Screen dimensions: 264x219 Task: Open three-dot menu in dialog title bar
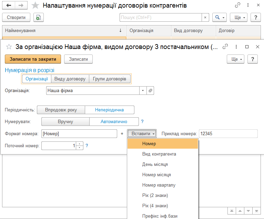tap(236, 47)
